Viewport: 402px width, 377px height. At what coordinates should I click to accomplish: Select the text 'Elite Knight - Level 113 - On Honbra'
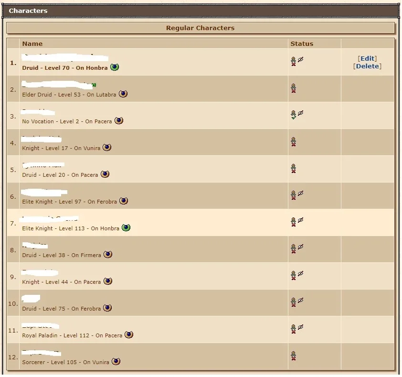click(71, 229)
